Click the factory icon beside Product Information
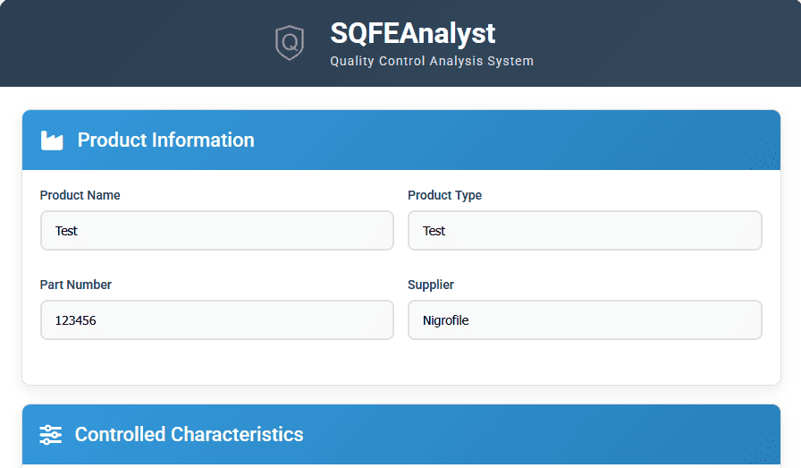Image resolution: width=801 pixels, height=468 pixels. (x=52, y=140)
